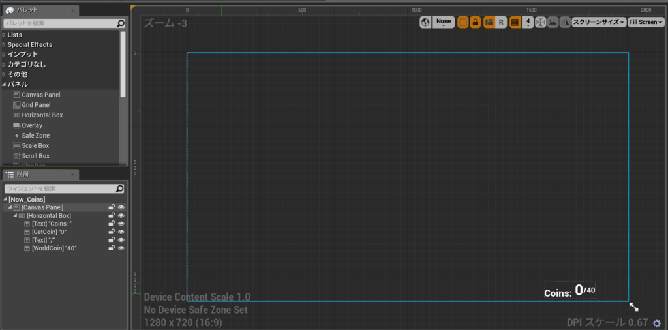Toggle lock icon of [Canvas Panel]
Image resolution: width=668 pixels, height=330 pixels.
click(x=112, y=207)
